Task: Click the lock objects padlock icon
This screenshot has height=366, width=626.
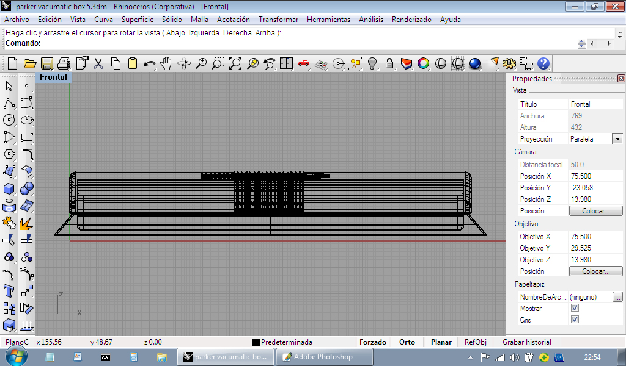Action: [x=389, y=63]
